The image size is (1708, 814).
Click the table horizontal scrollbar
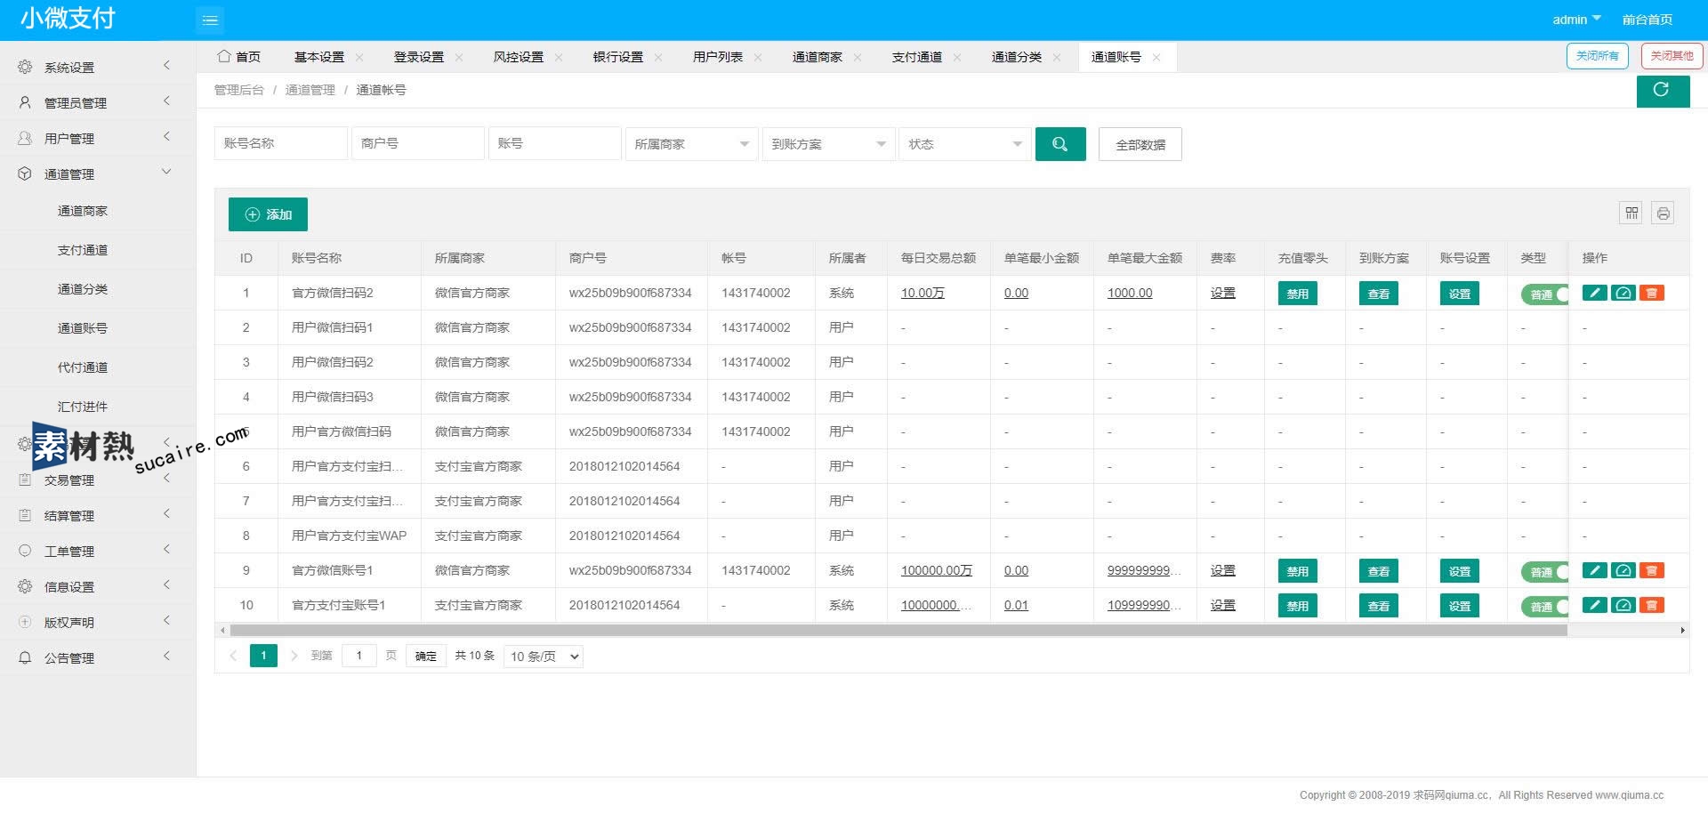coord(898,630)
